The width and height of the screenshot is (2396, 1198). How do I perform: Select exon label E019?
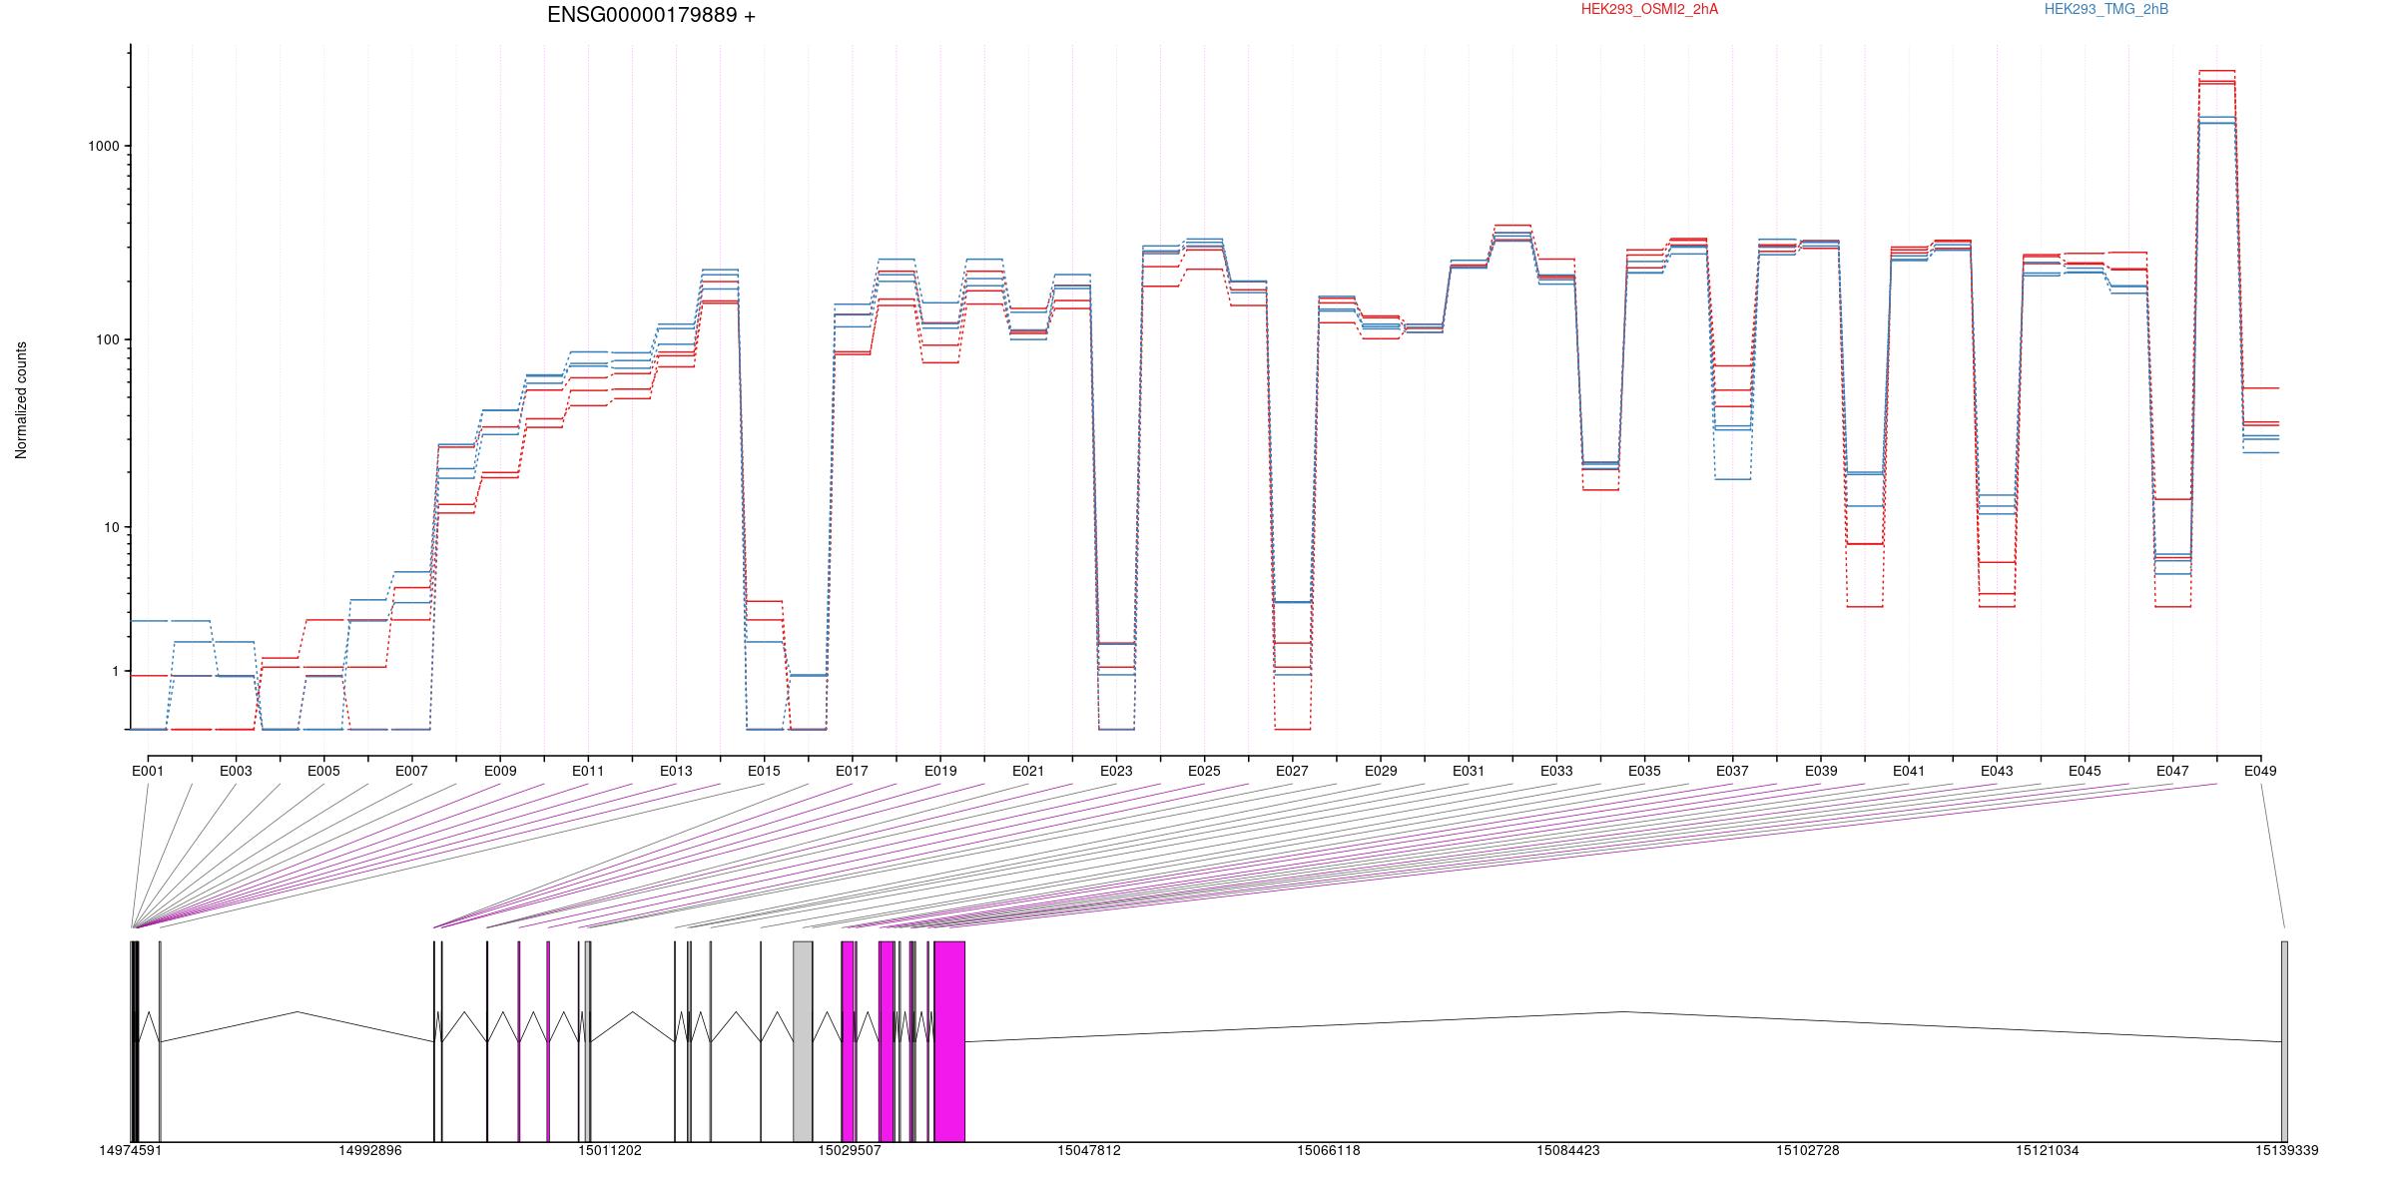tap(940, 771)
